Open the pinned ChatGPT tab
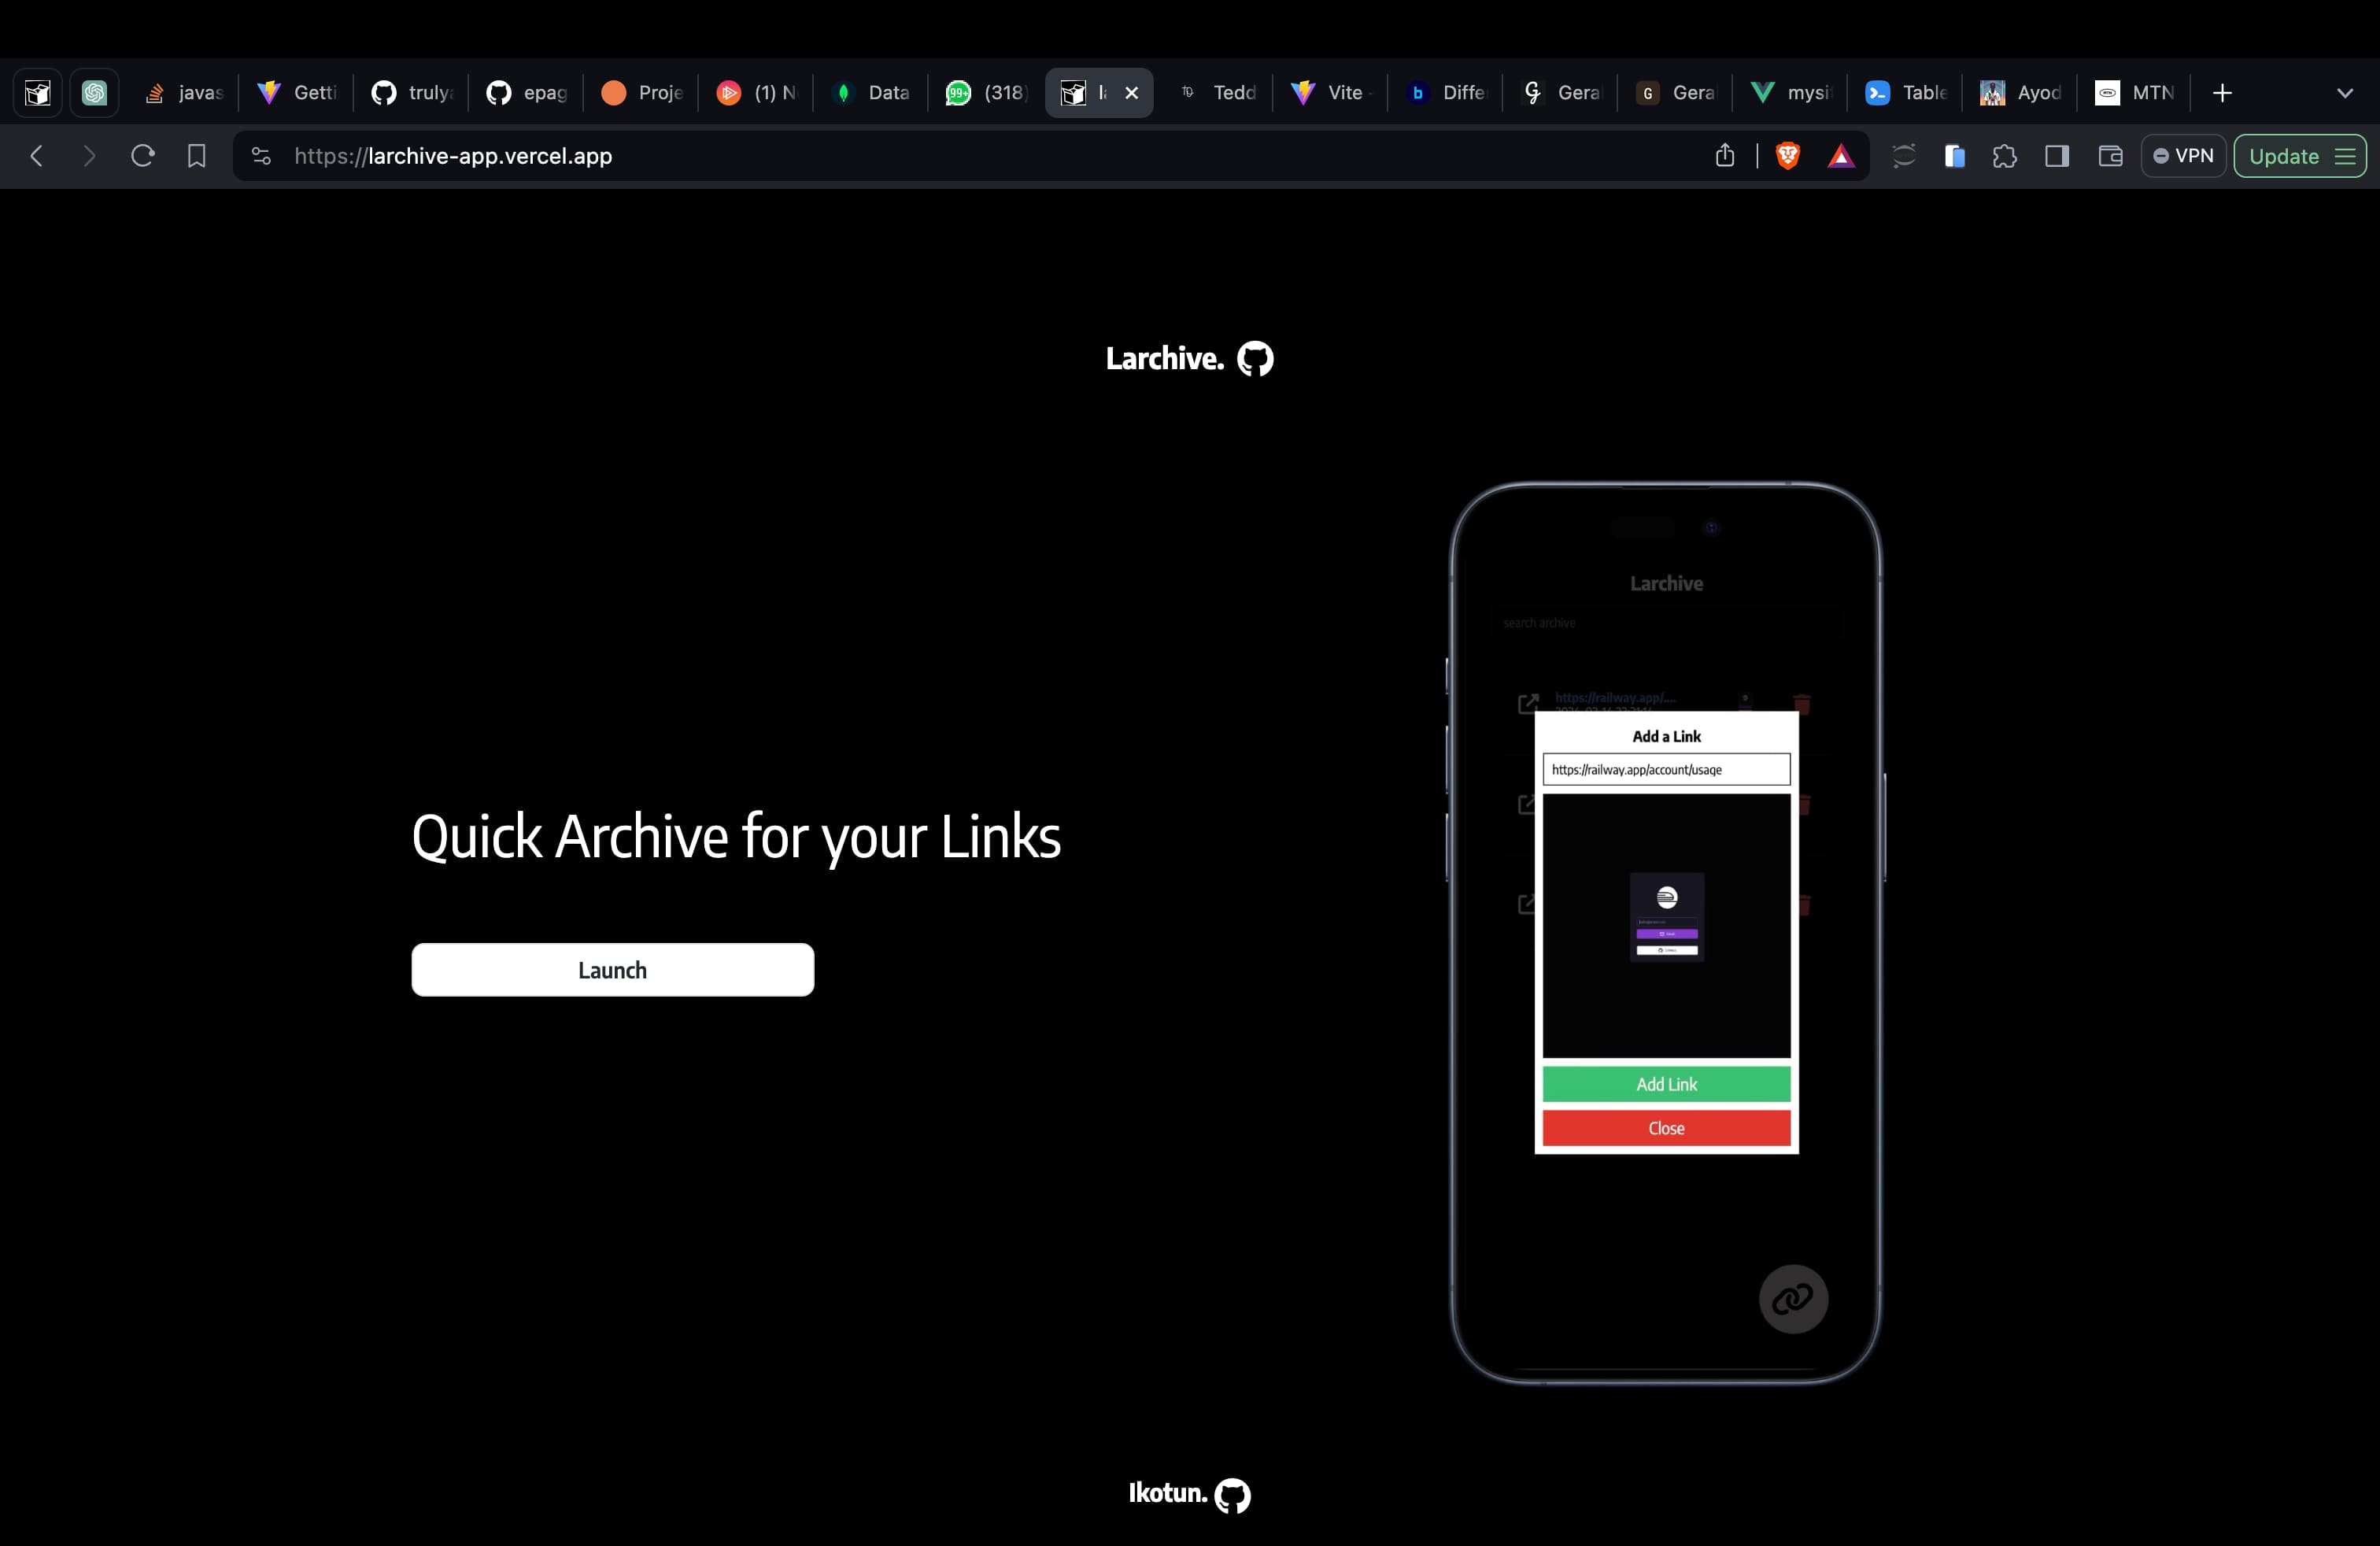This screenshot has width=2380, height=1546. (x=95, y=93)
